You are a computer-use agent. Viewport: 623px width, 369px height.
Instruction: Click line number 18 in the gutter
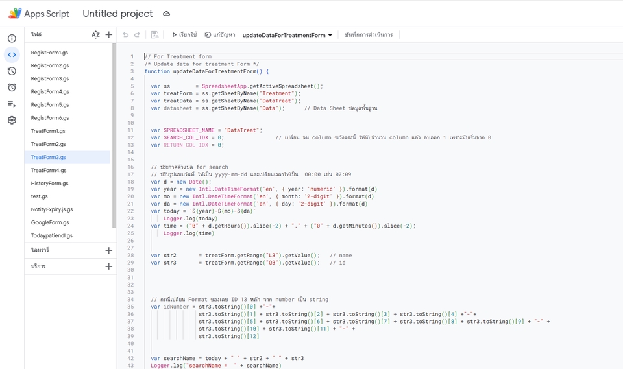click(130, 182)
